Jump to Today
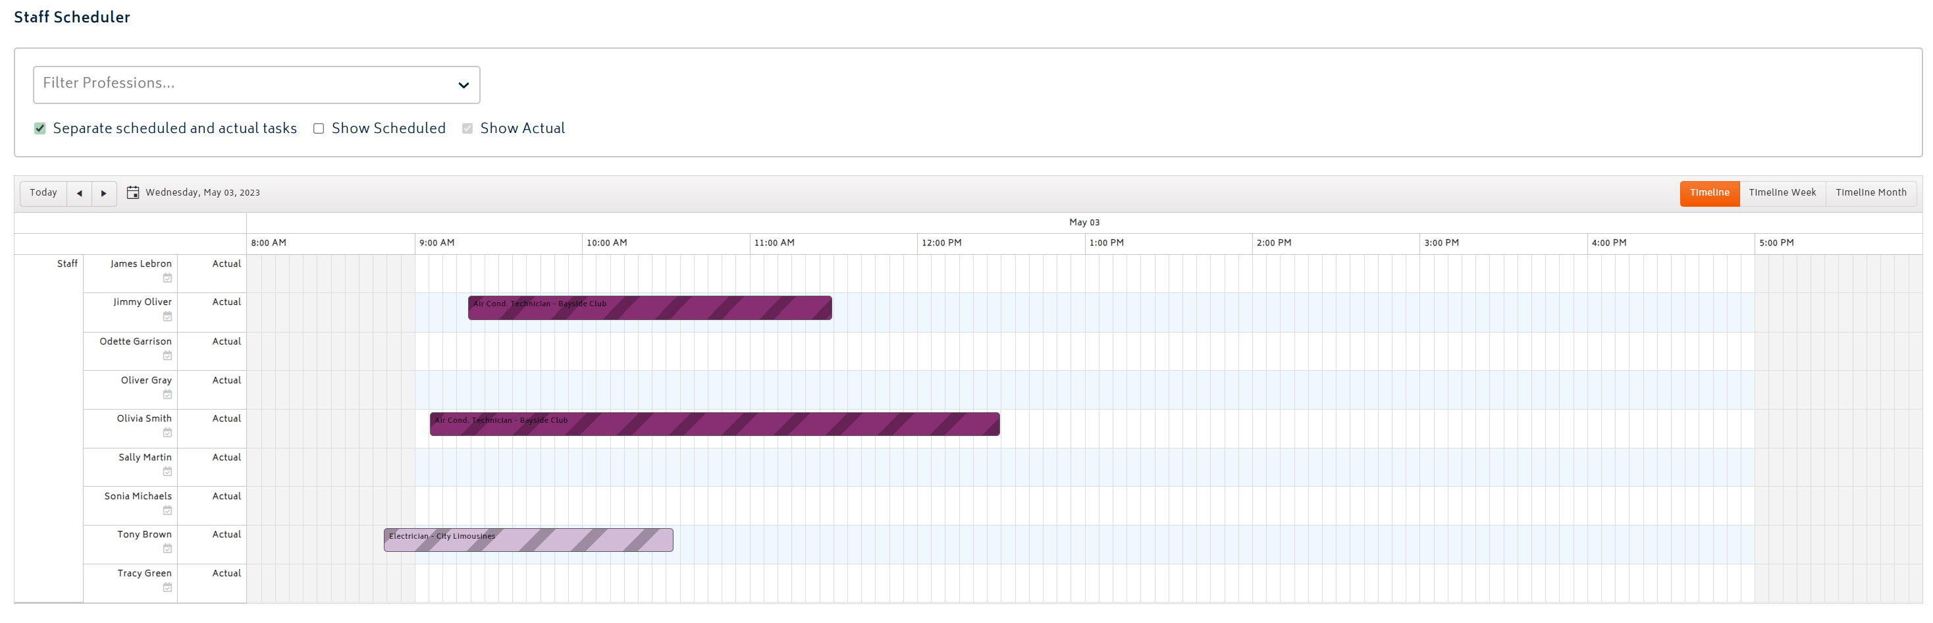This screenshot has height=623, width=1933. 43,194
